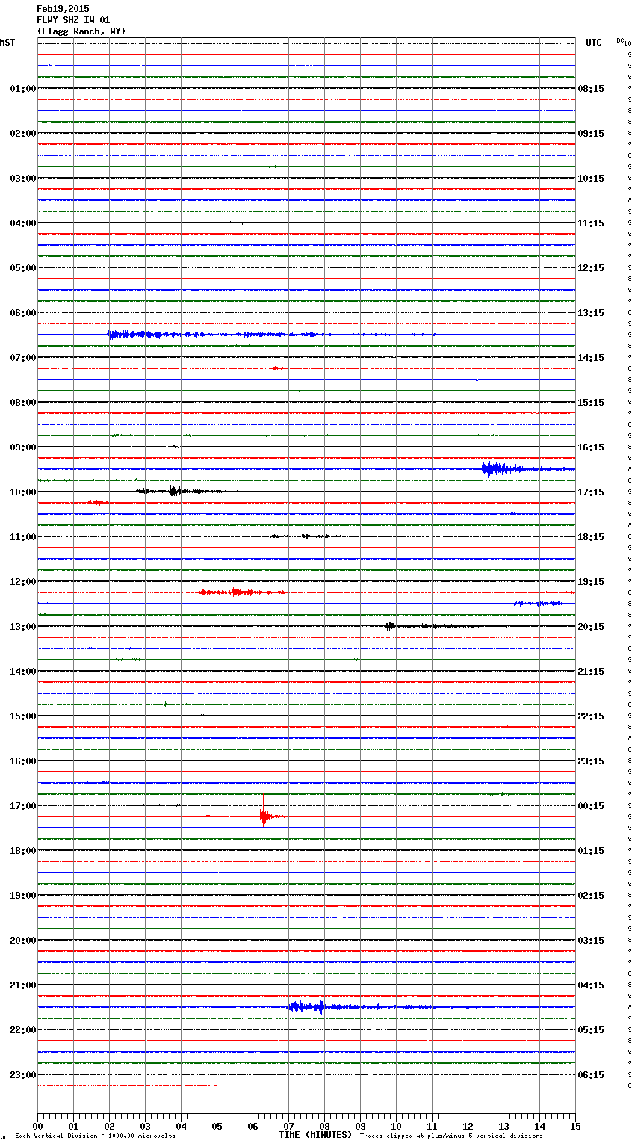Click the 09:00 MST time label
This screenshot has height=1146, width=635.
pos(23,447)
